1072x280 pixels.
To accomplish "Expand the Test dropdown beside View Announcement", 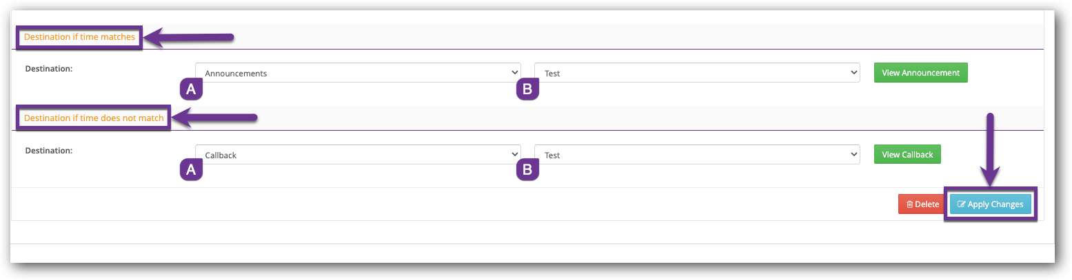I will coord(697,73).
